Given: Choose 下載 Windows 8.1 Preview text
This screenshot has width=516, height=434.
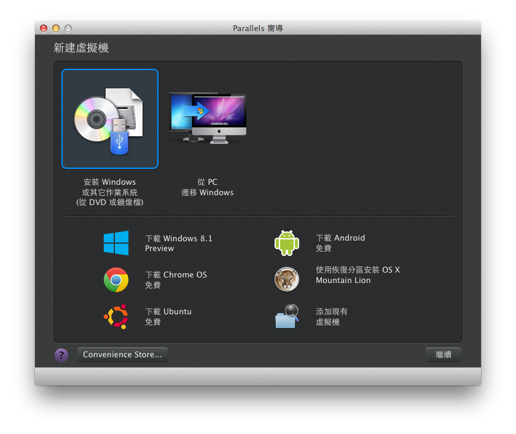Looking at the screenshot, I should tap(179, 243).
